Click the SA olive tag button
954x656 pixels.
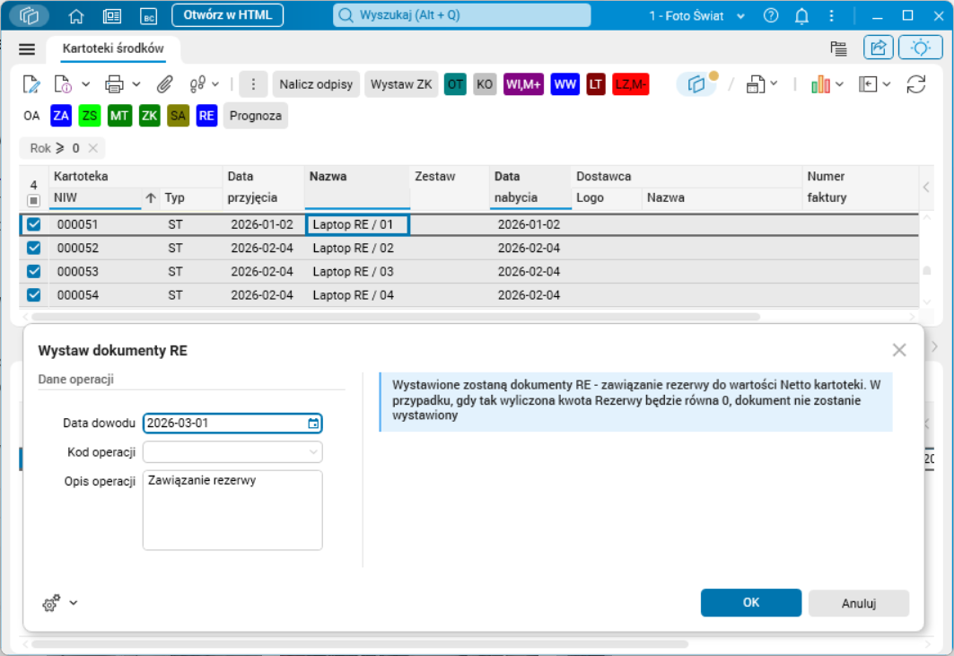pyautogui.click(x=178, y=116)
